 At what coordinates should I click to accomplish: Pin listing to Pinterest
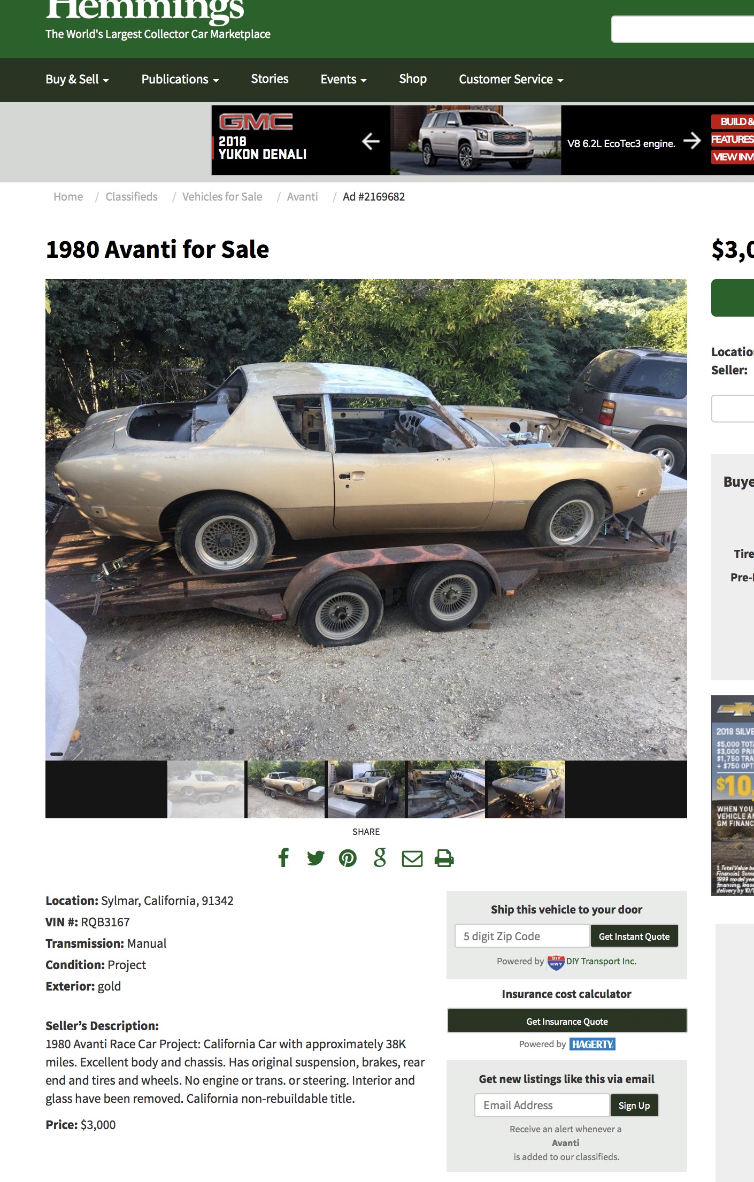point(348,858)
